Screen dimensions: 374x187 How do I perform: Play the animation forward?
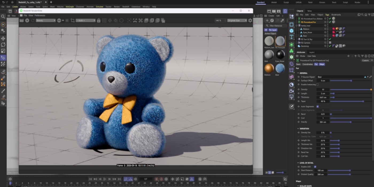pyautogui.click(x=105, y=179)
